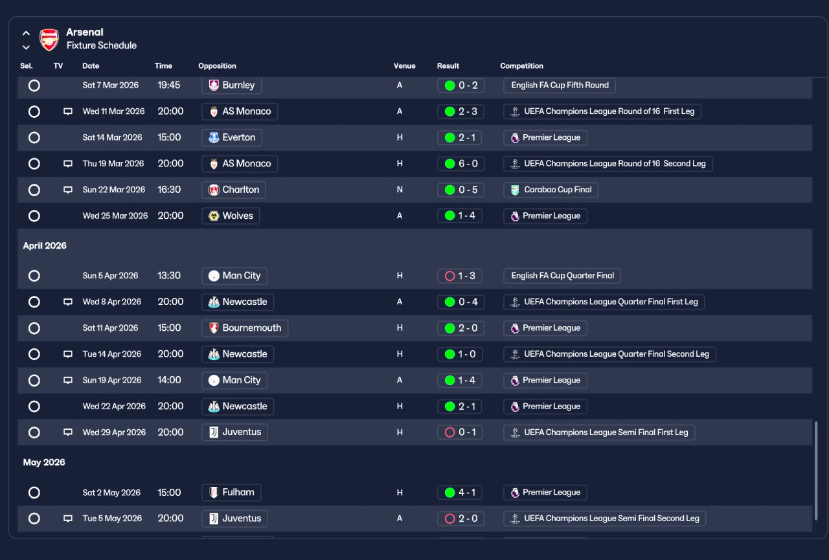Open Champions League Quarter Final Second Leg

pyautogui.click(x=610, y=354)
